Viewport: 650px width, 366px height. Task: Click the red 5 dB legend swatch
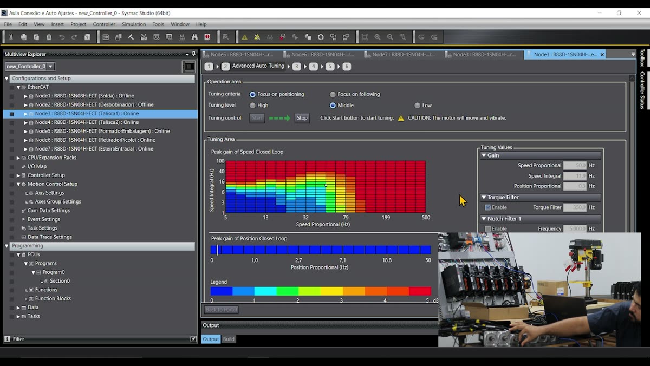420,291
